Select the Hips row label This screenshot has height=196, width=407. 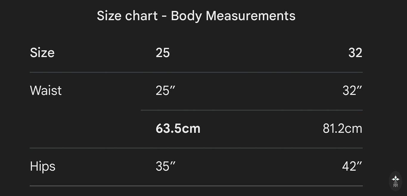(43, 166)
